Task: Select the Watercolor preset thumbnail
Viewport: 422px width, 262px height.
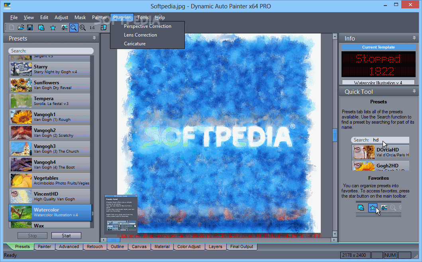Action: point(21,212)
